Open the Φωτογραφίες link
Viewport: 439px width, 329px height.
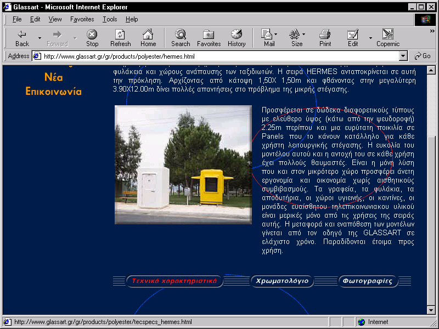tap(368, 281)
